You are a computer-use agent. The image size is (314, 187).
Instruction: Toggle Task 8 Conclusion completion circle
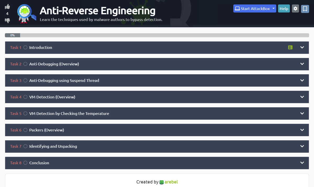click(25, 163)
